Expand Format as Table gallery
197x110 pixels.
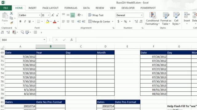coord(166,19)
